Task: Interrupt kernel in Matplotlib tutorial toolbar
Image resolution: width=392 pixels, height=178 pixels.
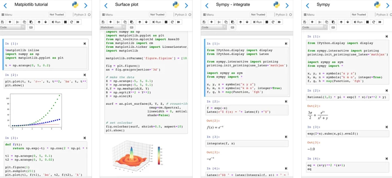Action: pos(65,22)
